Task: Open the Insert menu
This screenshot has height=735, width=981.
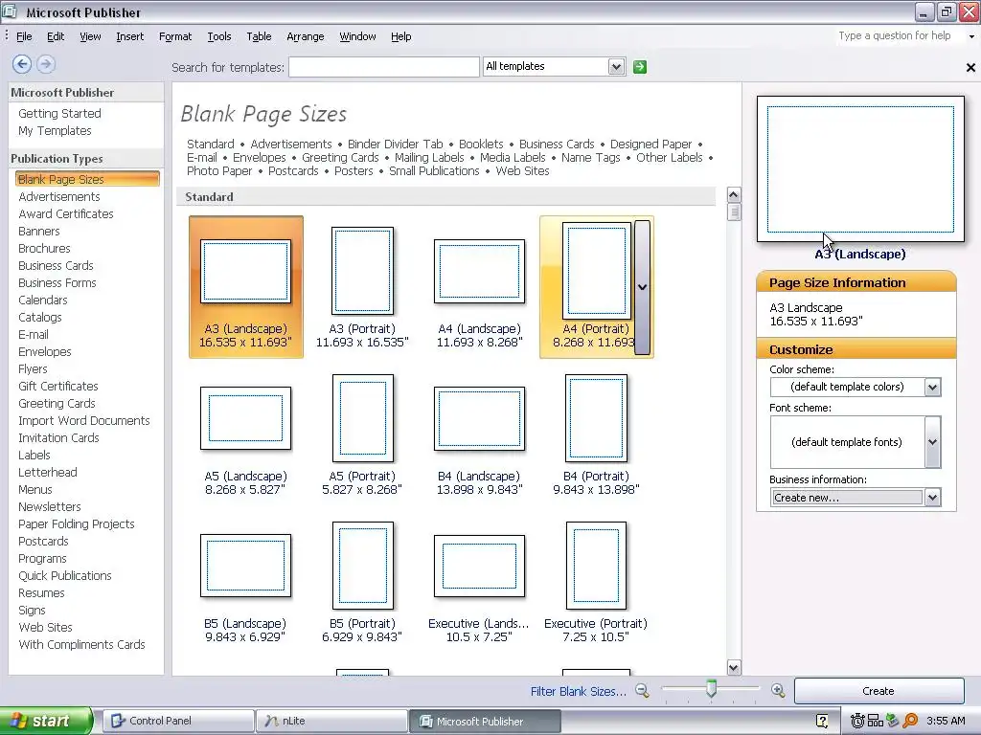Action: tap(129, 36)
